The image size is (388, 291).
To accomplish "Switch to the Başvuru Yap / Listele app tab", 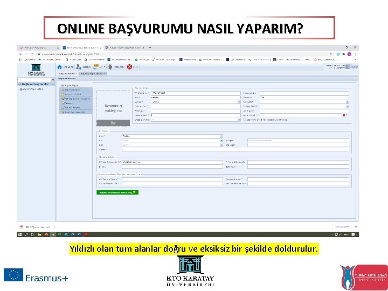I will (93, 73).
